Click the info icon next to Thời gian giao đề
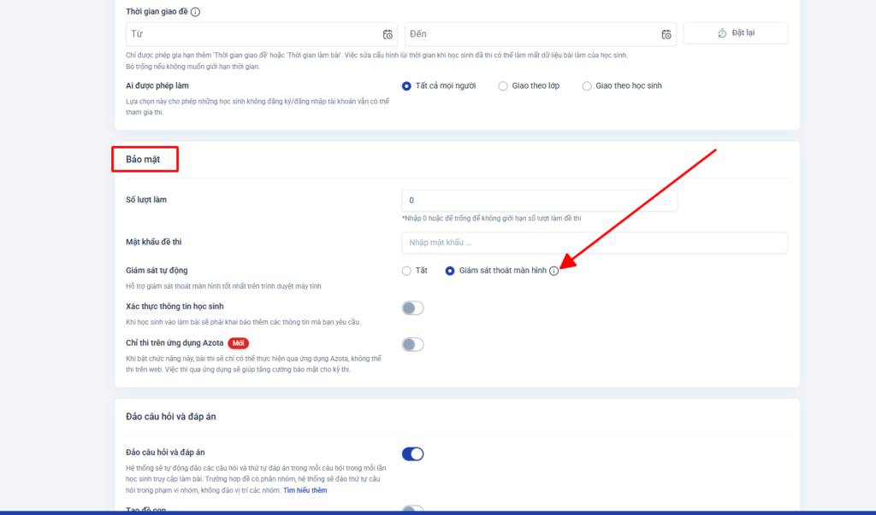This screenshot has width=876, height=515. (195, 12)
